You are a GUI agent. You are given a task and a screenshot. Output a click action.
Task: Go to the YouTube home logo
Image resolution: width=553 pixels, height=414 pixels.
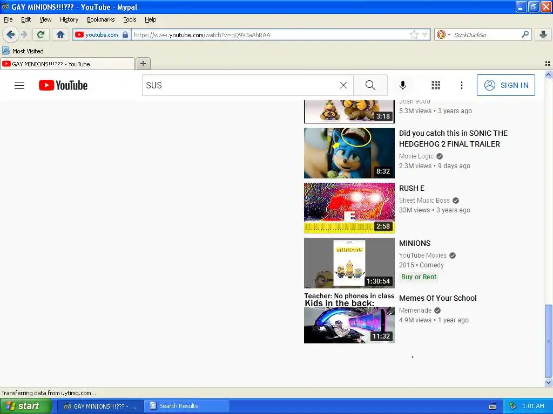click(63, 85)
